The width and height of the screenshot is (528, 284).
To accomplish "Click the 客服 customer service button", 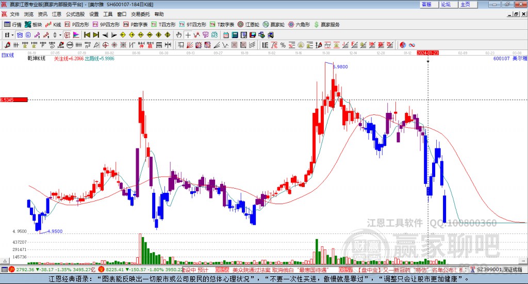I will click(x=429, y=4).
